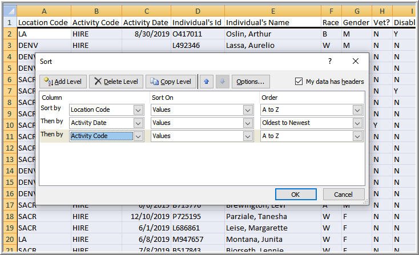Click HIRE cell in row 2
The height and width of the screenshot is (255, 419).
tap(96, 34)
